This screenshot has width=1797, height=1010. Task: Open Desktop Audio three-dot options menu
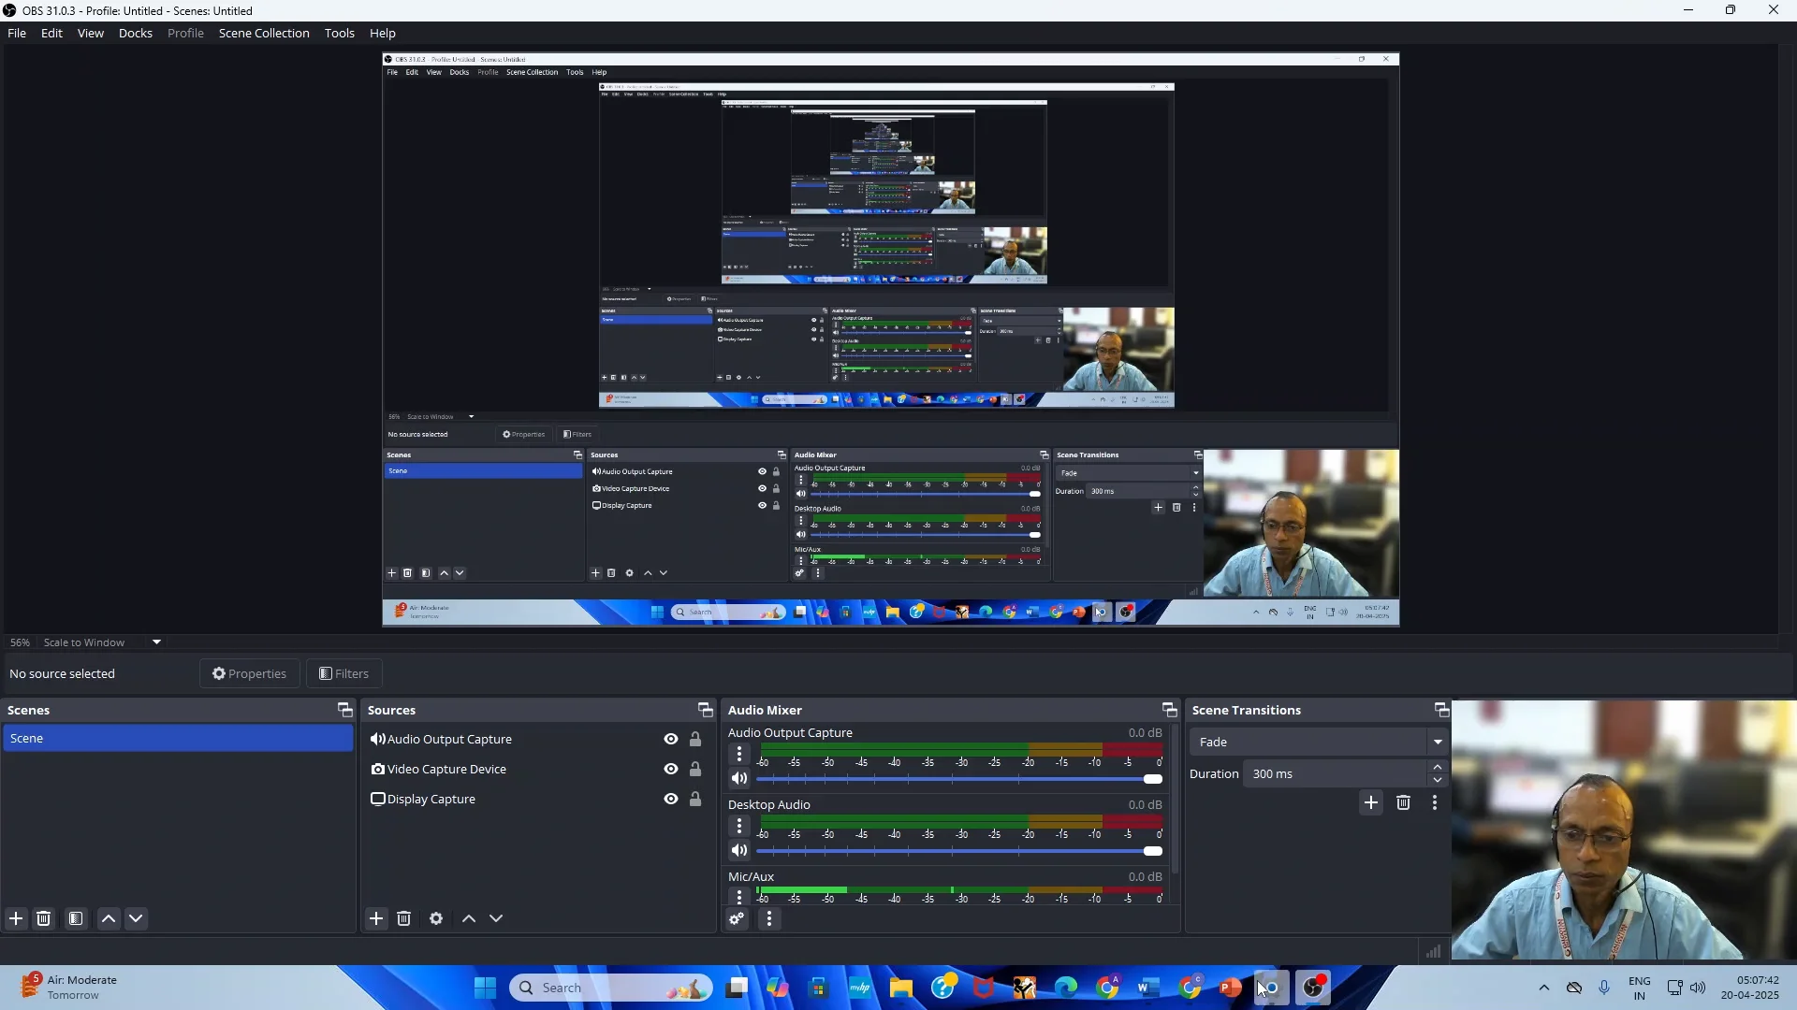click(739, 826)
